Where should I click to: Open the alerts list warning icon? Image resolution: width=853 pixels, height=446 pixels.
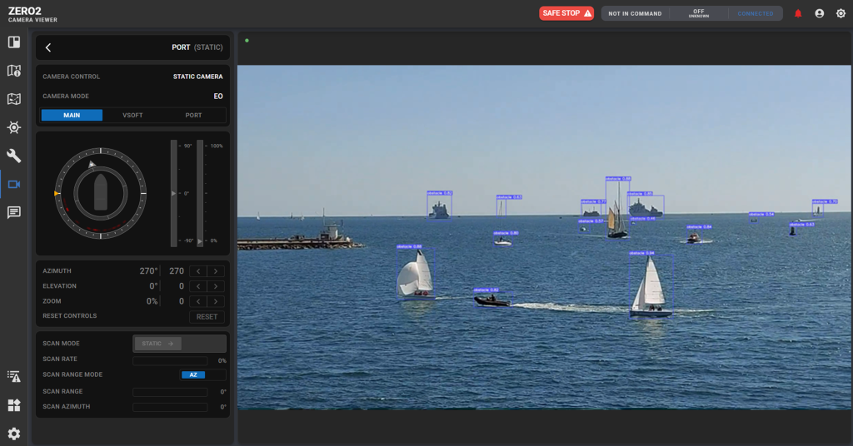click(14, 377)
